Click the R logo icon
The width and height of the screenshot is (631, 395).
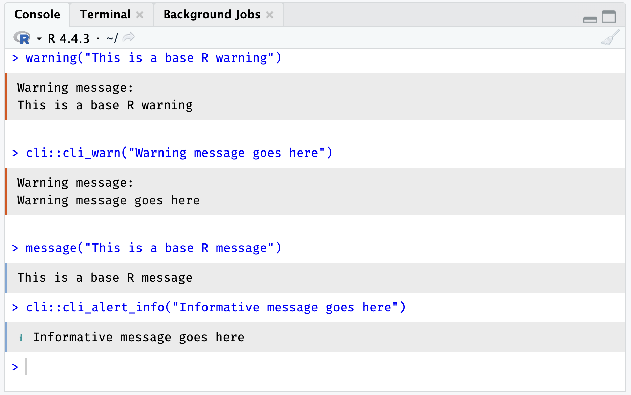click(22, 38)
